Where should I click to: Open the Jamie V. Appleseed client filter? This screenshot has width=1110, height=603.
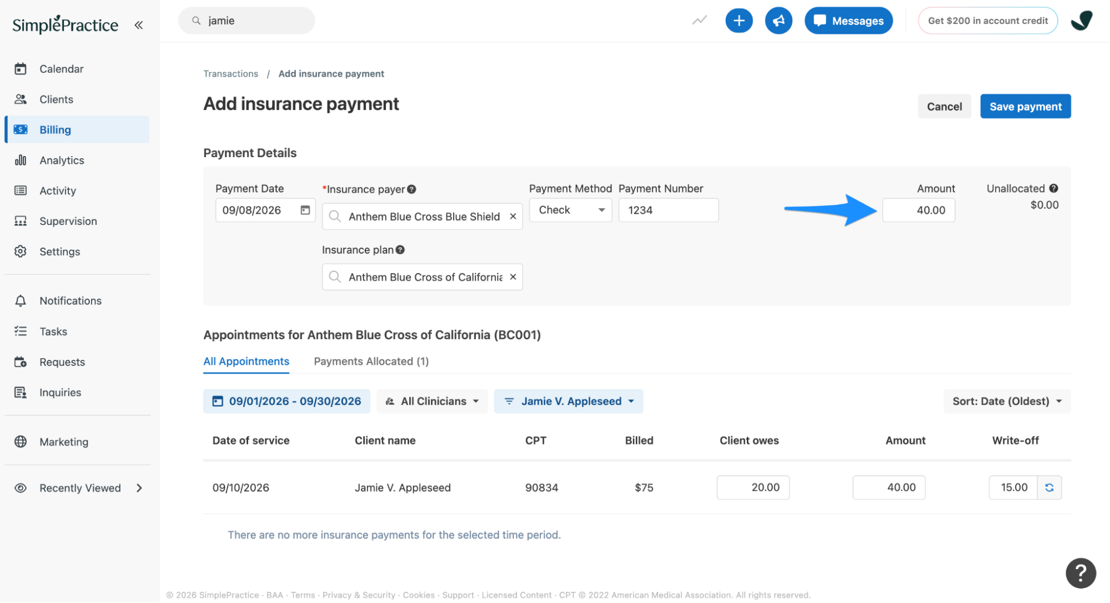[569, 401]
